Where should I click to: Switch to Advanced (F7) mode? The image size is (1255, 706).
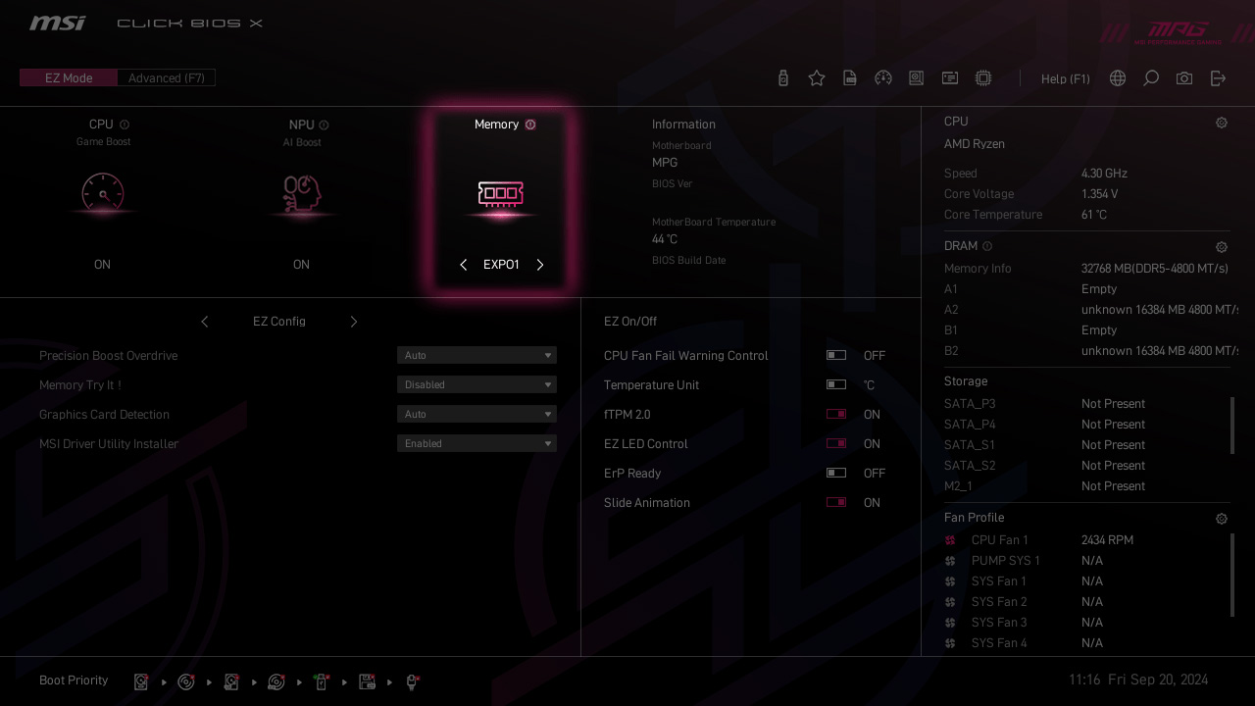click(166, 77)
